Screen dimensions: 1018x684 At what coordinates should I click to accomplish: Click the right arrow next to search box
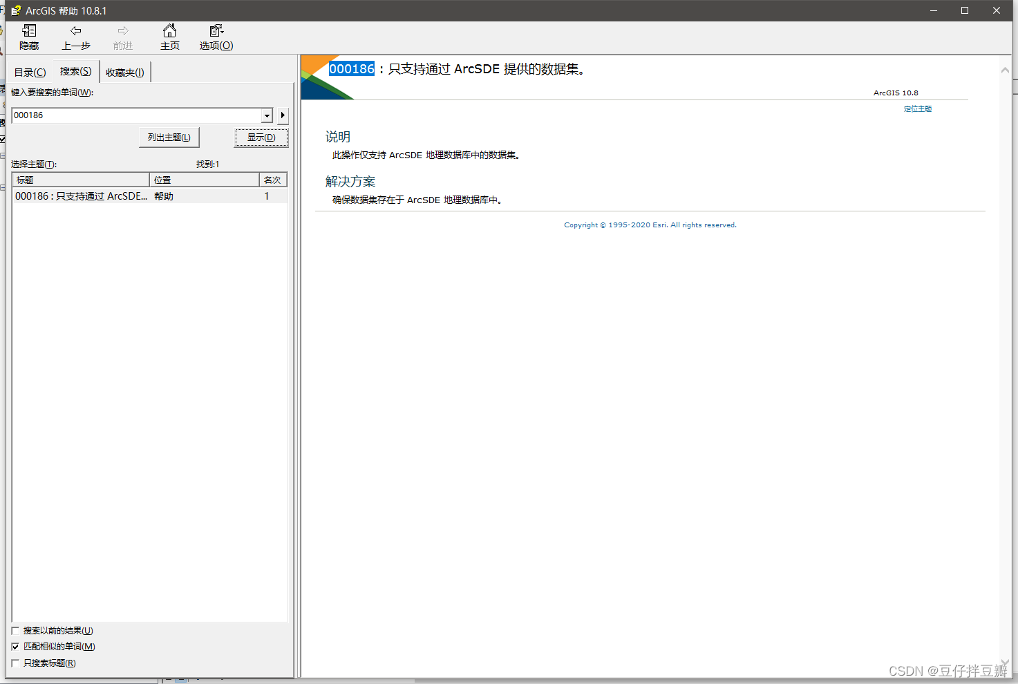(282, 115)
